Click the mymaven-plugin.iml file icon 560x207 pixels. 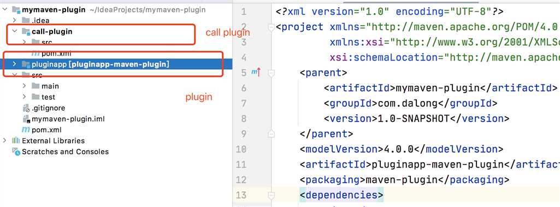point(26,119)
